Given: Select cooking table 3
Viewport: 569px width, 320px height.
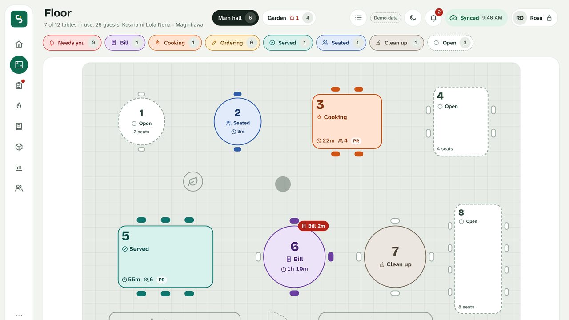Looking at the screenshot, I should click(x=347, y=121).
